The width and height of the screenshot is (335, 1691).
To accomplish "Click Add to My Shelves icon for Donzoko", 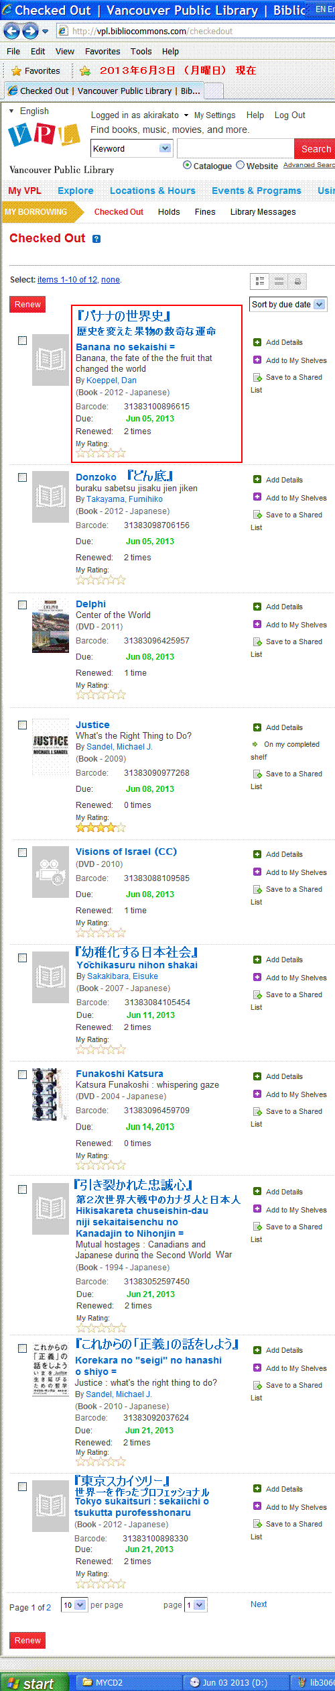I will 257,497.
